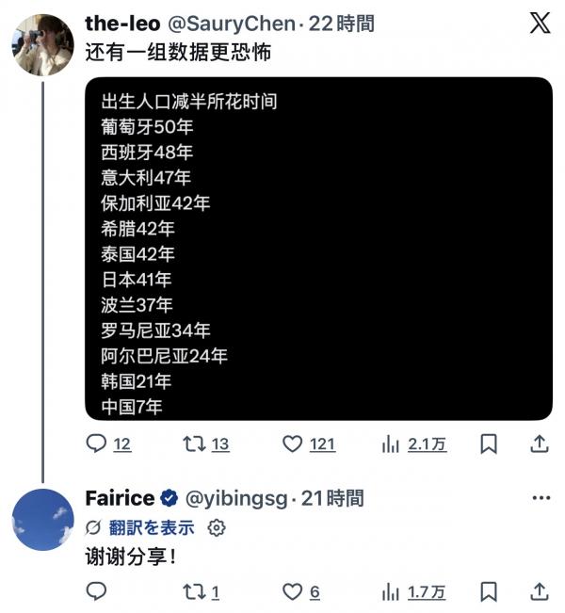Screen dimensions: 565x613
Task: Open the X logo icon
Action: (x=540, y=24)
